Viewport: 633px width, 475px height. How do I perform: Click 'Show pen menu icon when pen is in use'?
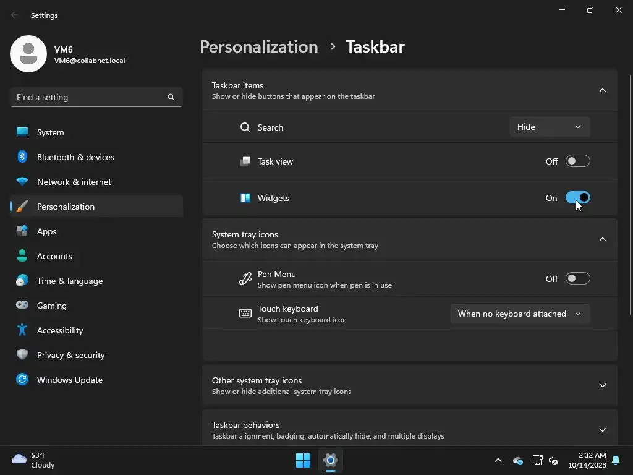tap(325, 285)
